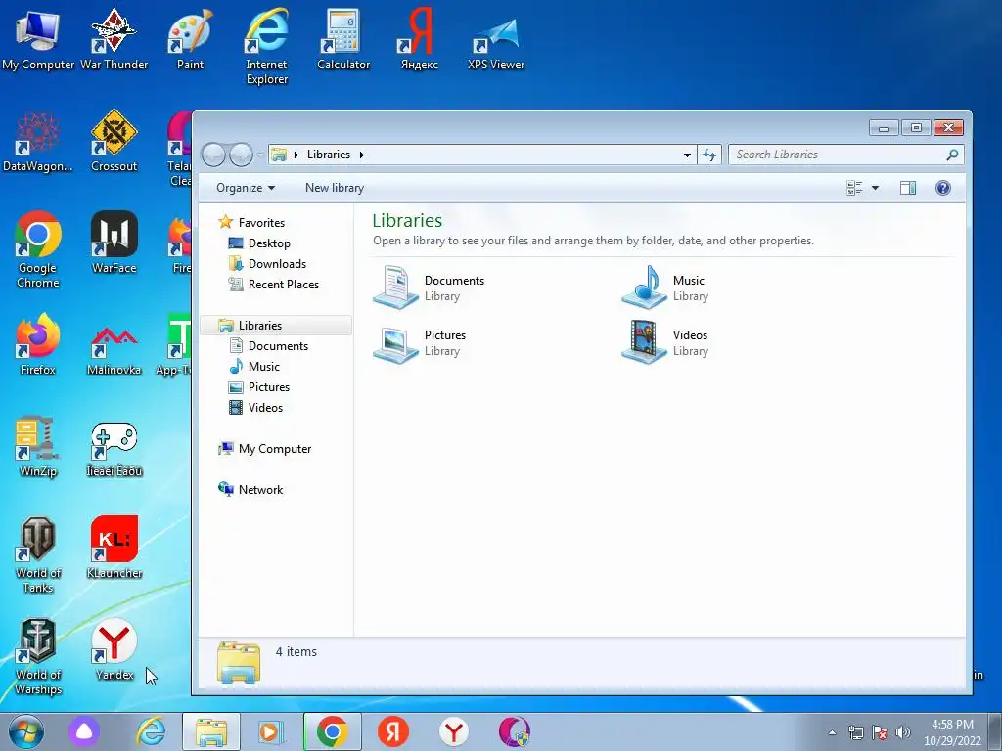Viewport: 1002px width, 751px height.
Task: Open the Videos library in main pane
Action: point(664,342)
